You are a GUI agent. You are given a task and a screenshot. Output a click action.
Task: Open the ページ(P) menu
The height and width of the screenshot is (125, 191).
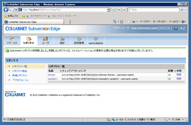(145, 21)
